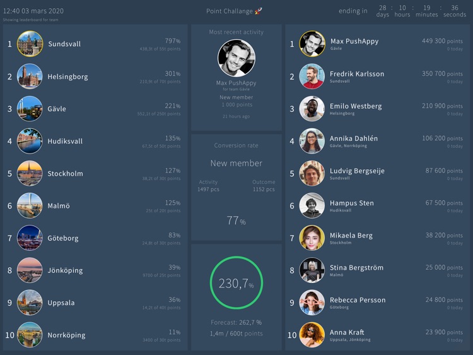
Task: Open the Jönköping team image
Action: pos(30,270)
